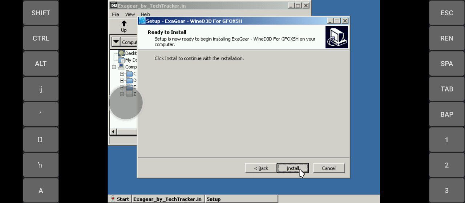Click the Desktop icon in folder tree
The height and width of the screenshot is (203, 465).
point(121,53)
